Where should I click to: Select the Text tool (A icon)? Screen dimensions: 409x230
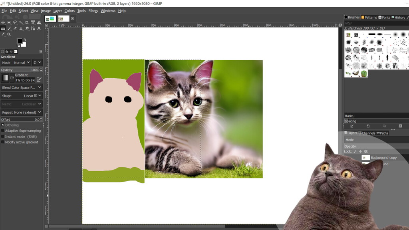point(39,29)
